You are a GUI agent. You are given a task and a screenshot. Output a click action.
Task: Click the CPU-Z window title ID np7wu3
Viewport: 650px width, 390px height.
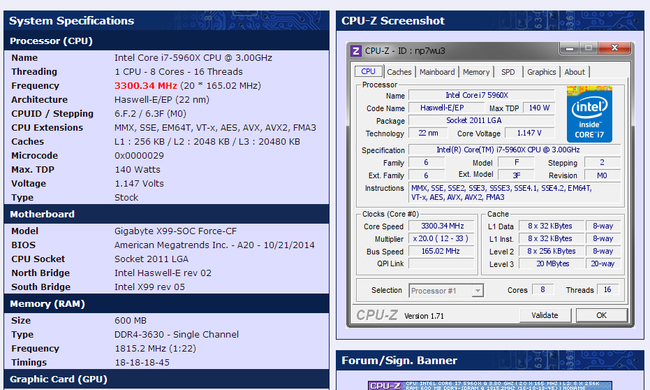click(405, 50)
